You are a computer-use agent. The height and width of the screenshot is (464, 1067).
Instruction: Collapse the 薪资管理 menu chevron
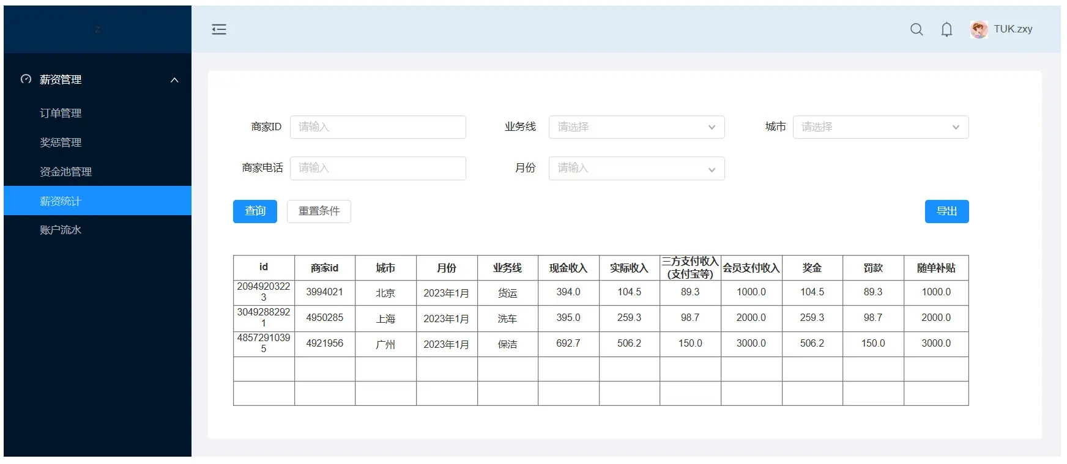[174, 80]
